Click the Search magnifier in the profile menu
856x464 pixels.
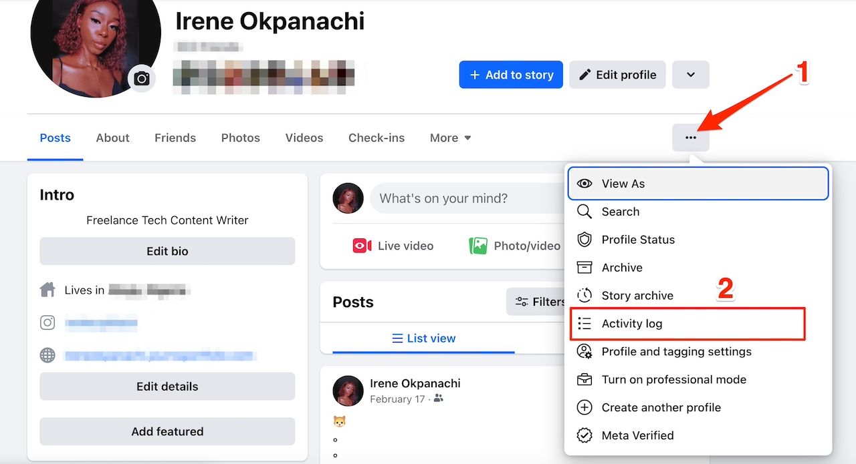[585, 212]
